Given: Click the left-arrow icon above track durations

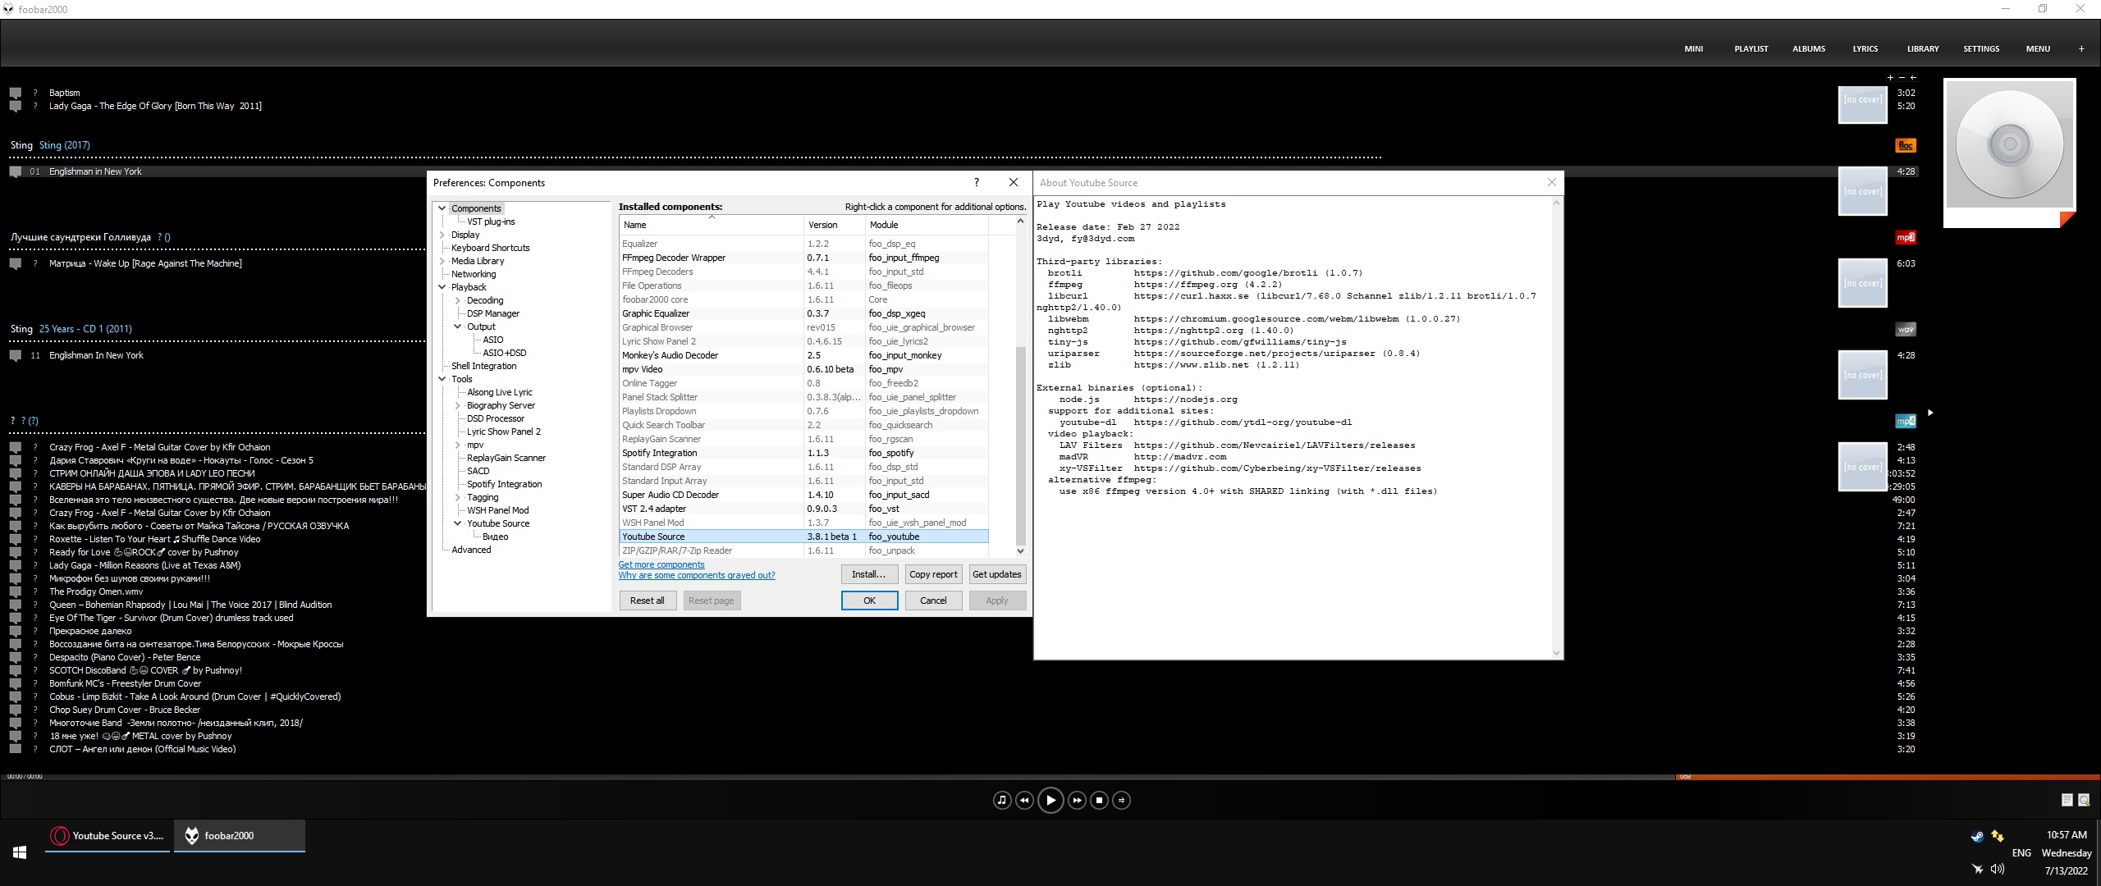Looking at the screenshot, I should coord(1913,77).
